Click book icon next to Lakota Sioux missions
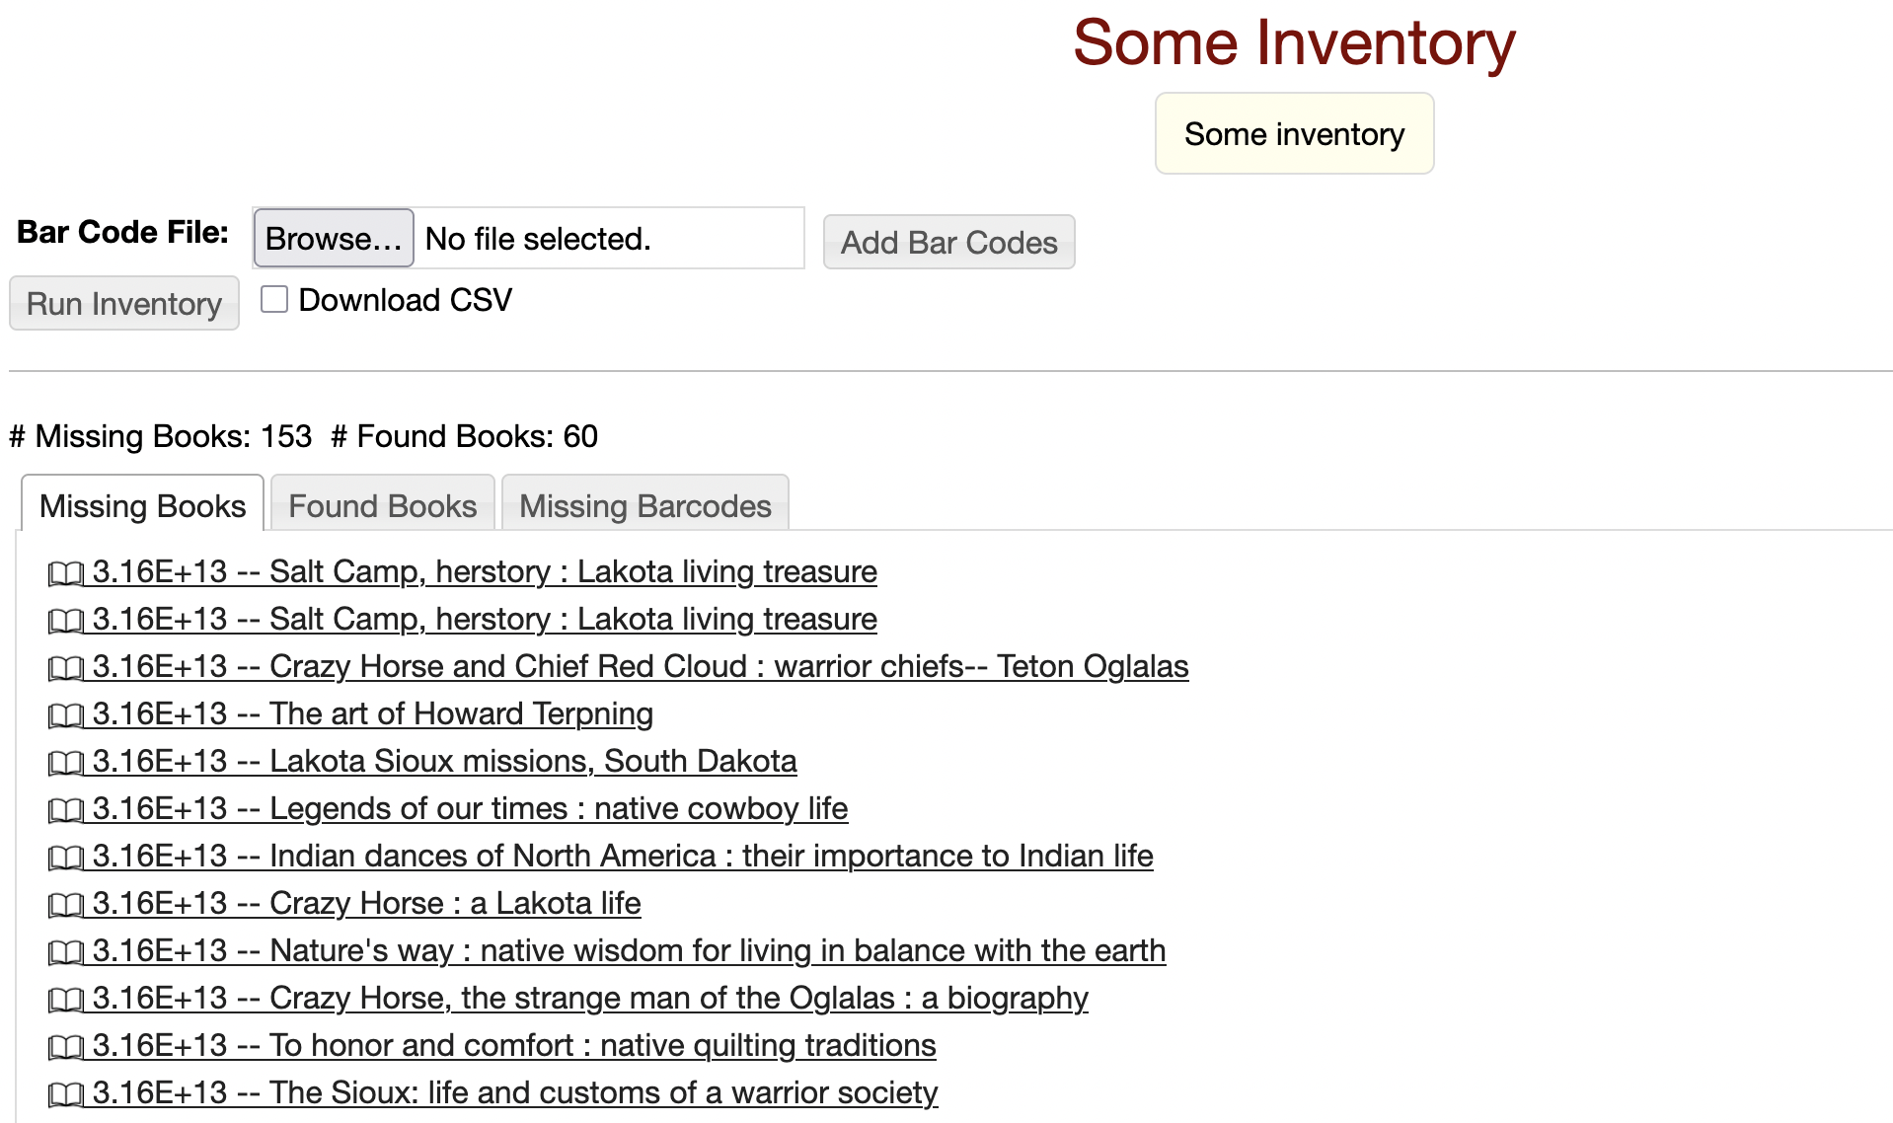The image size is (1893, 1123). (x=66, y=762)
